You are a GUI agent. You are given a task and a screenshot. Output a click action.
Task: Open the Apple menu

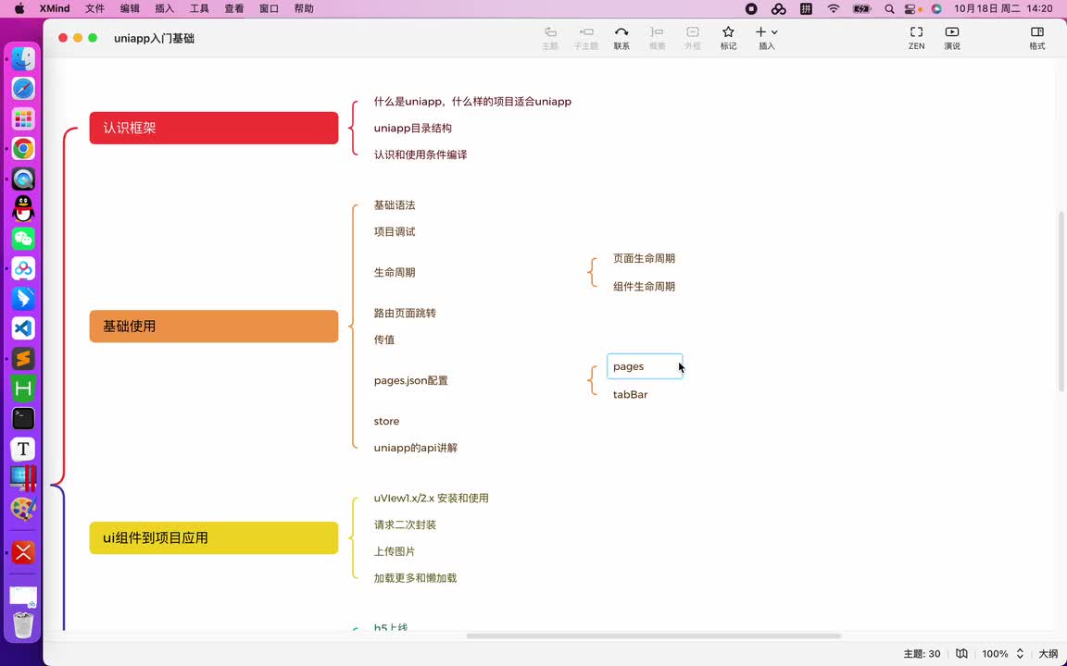tap(19, 9)
